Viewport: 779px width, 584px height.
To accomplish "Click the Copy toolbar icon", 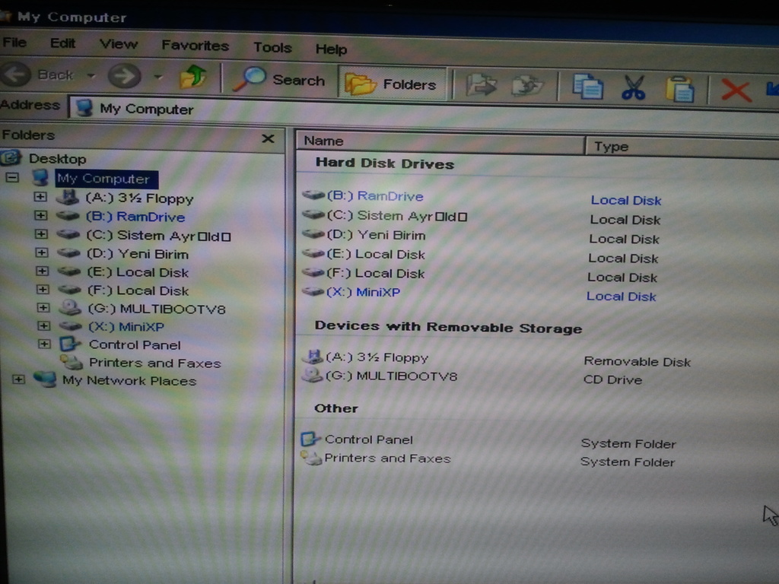I will [x=588, y=87].
